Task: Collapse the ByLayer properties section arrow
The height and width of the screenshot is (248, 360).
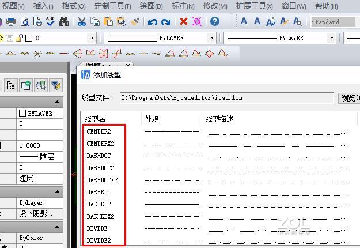Action: pos(57,191)
